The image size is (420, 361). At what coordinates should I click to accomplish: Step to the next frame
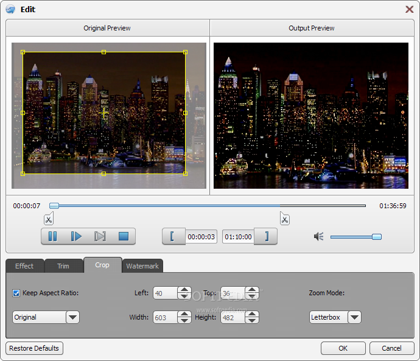(100, 236)
